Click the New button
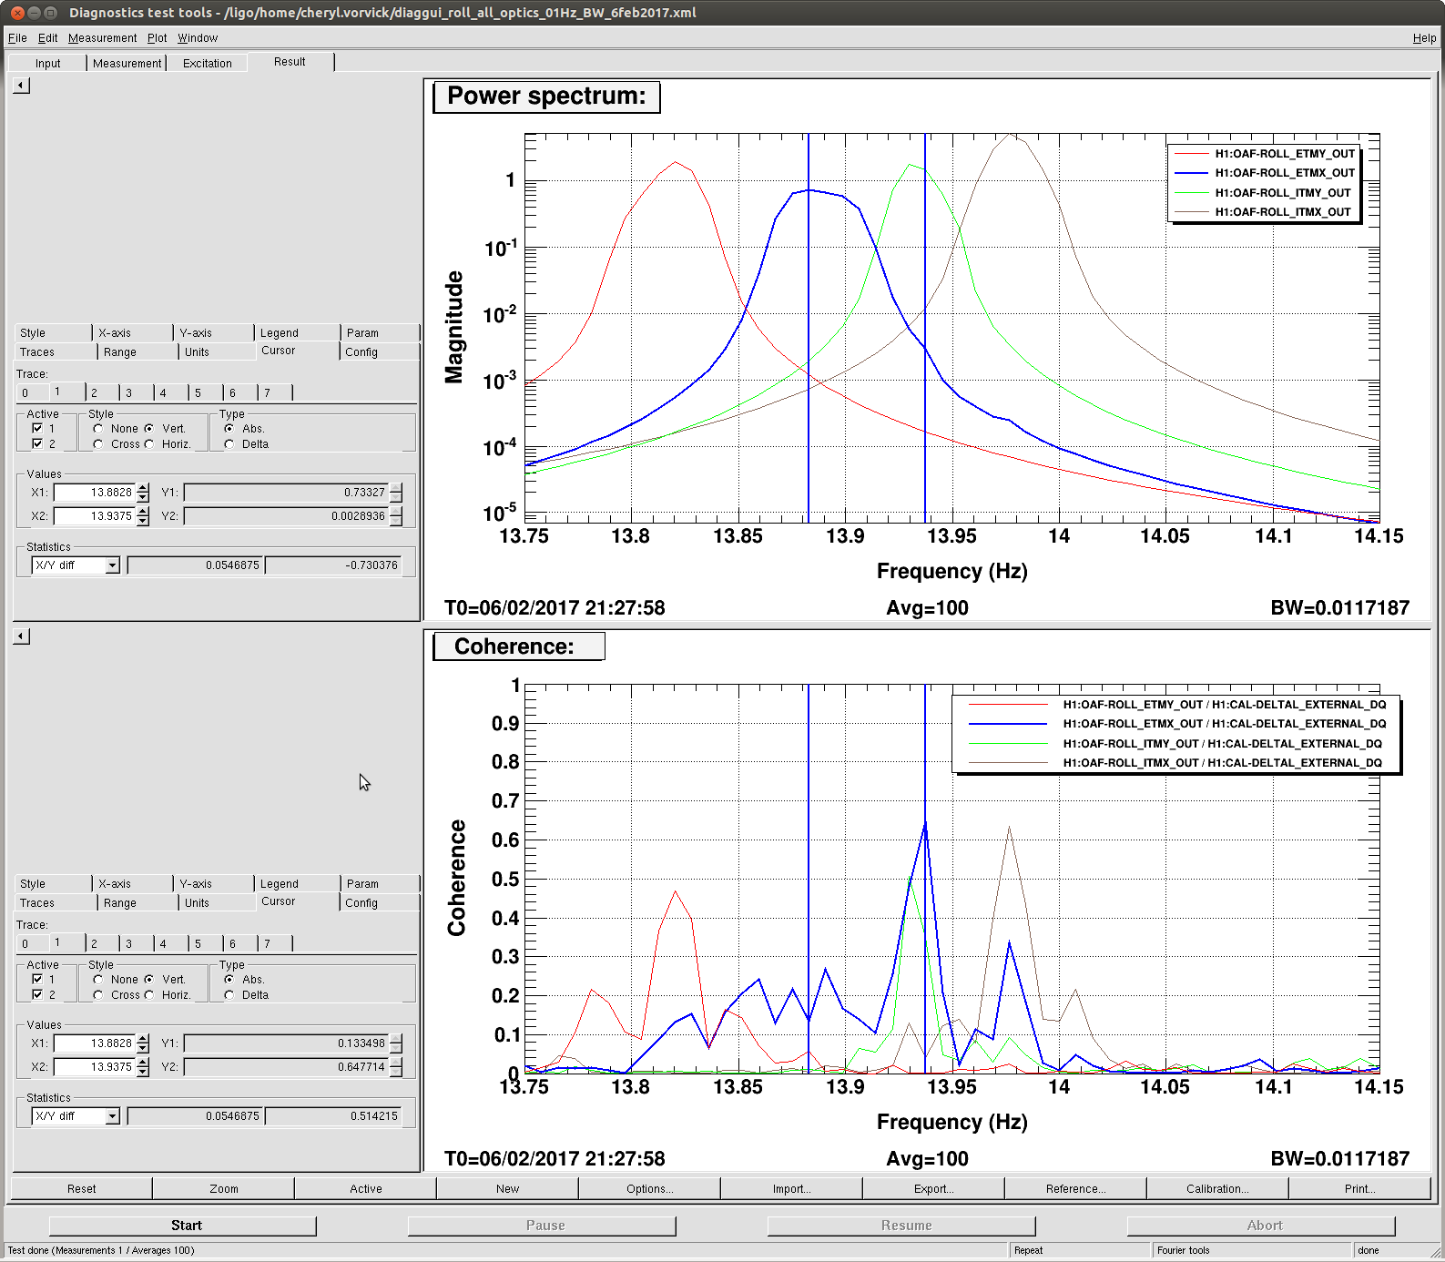The width and height of the screenshot is (1445, 1262). tap(507, 1188)
